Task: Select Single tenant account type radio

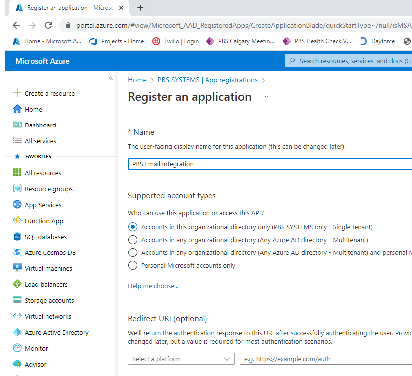Action: (133, 227)
